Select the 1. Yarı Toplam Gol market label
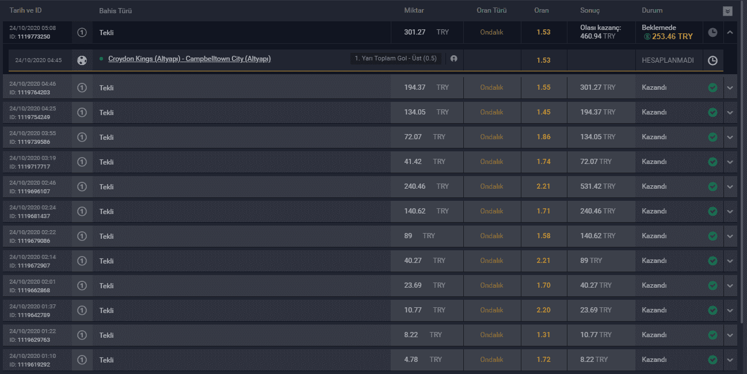The image size is (747, 374). (395, 59)
